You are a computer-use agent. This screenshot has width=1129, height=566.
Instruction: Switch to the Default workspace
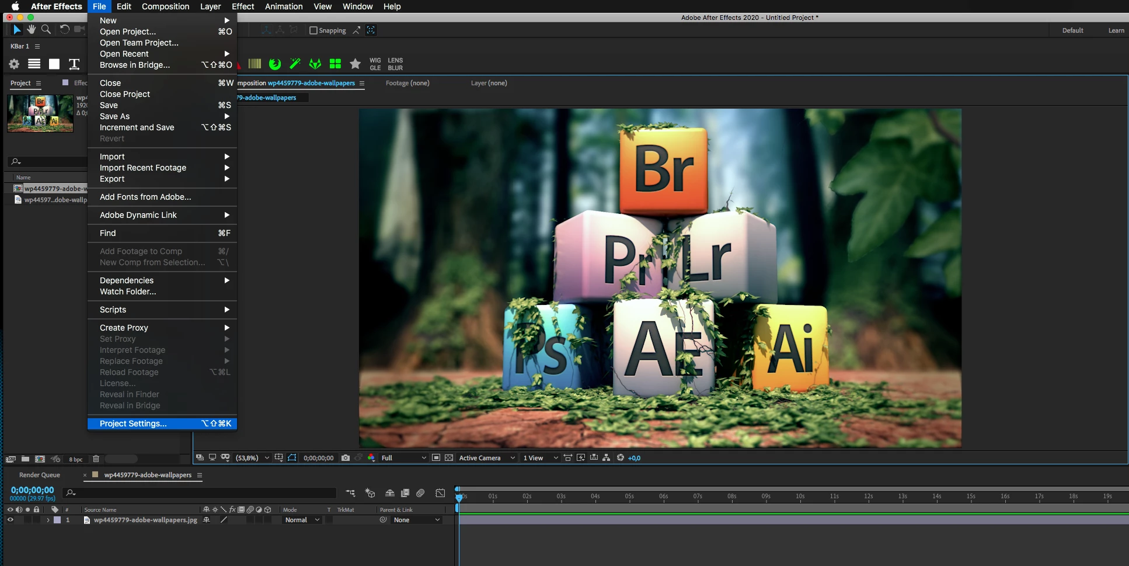point(1072,30)
